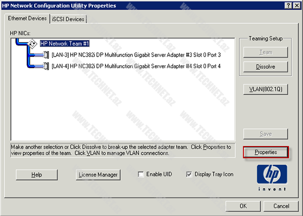Select the Ethernet Devices tab

27,18
